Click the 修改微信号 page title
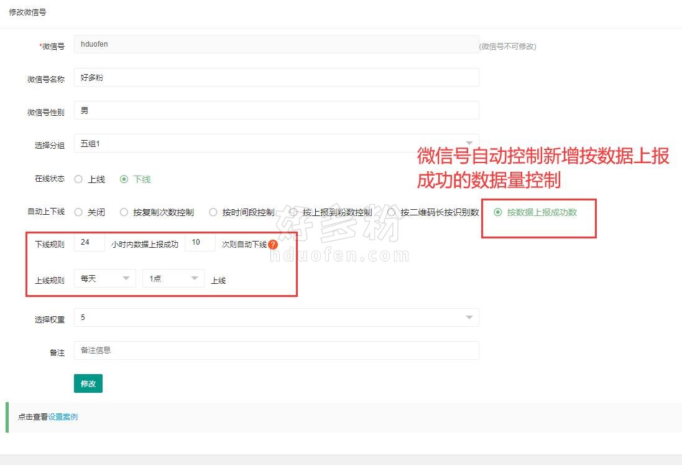 click(27, 12)
